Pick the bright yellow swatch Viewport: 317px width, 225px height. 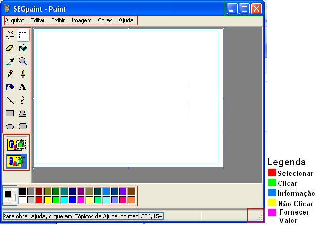pyautogui.click(x=48, y=200)
